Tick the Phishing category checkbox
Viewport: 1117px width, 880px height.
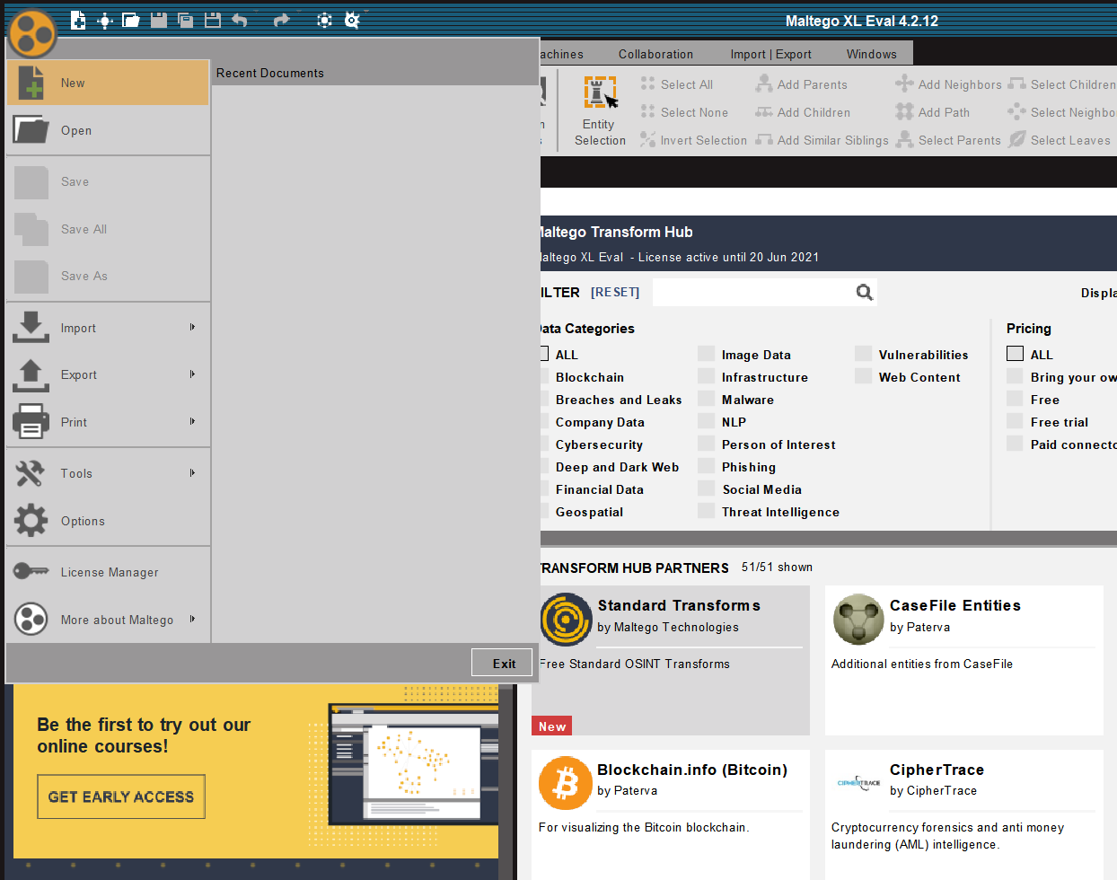coord(707,466)
